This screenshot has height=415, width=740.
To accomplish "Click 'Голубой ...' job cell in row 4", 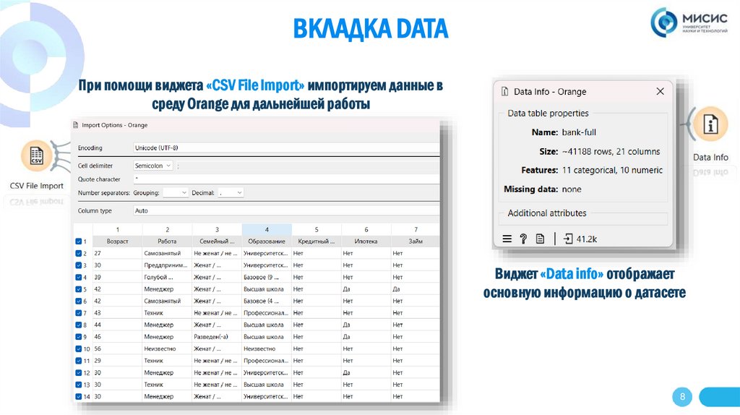I will point(167,277).
